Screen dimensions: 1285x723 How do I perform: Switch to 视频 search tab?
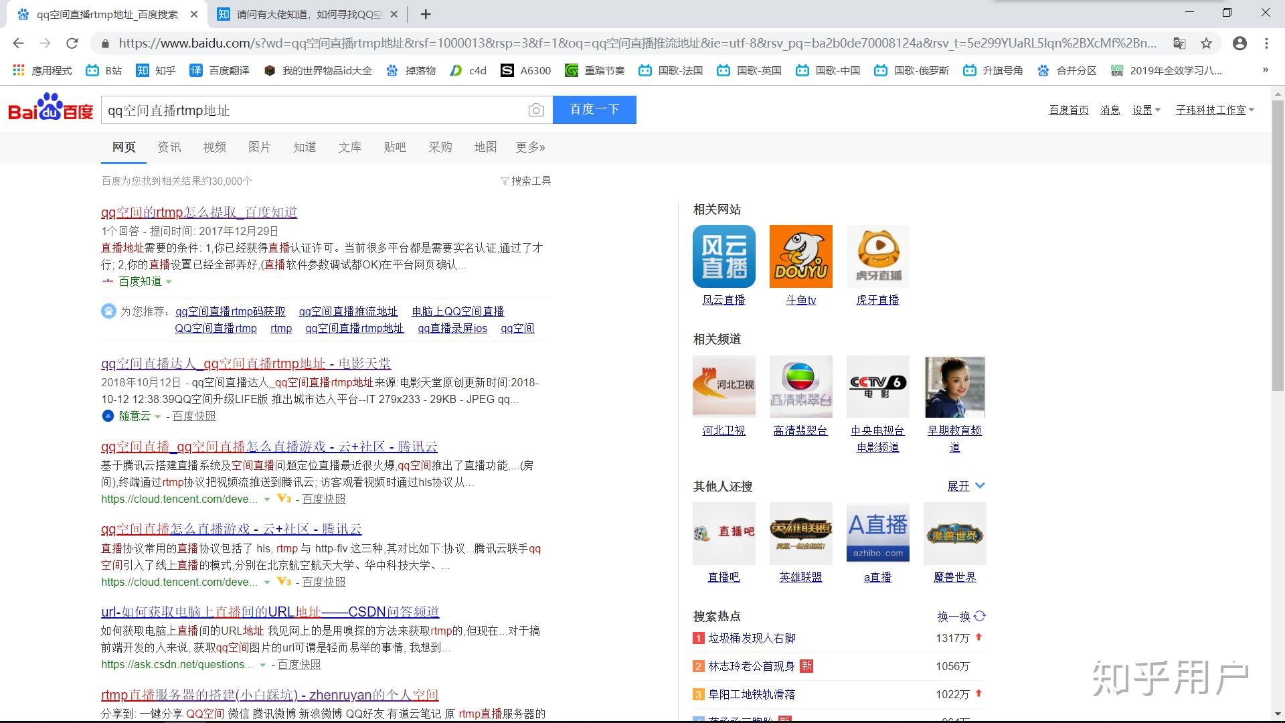pyautogui.click(x=214, y=147)
